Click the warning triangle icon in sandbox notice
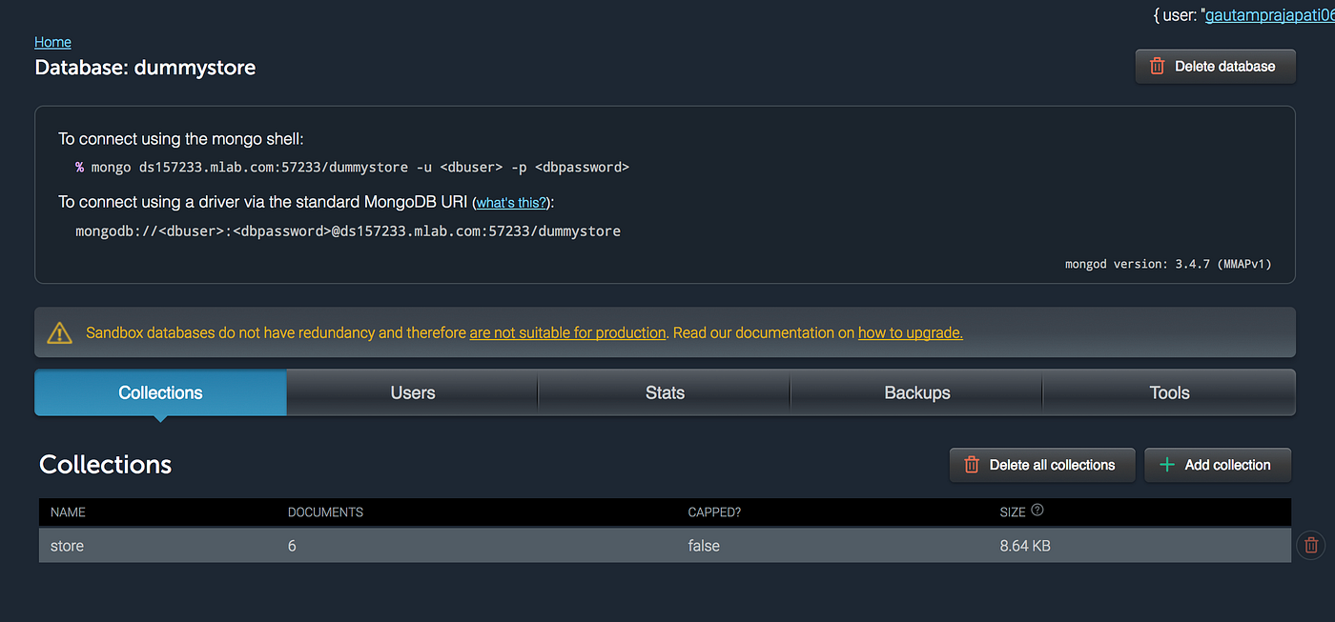The image size is (1335, 622). [x=59, y=332]
